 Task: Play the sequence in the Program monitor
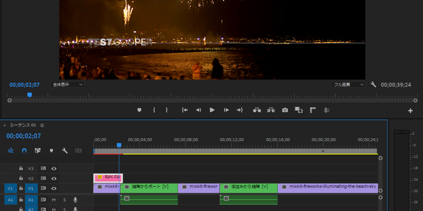point(212,110)
